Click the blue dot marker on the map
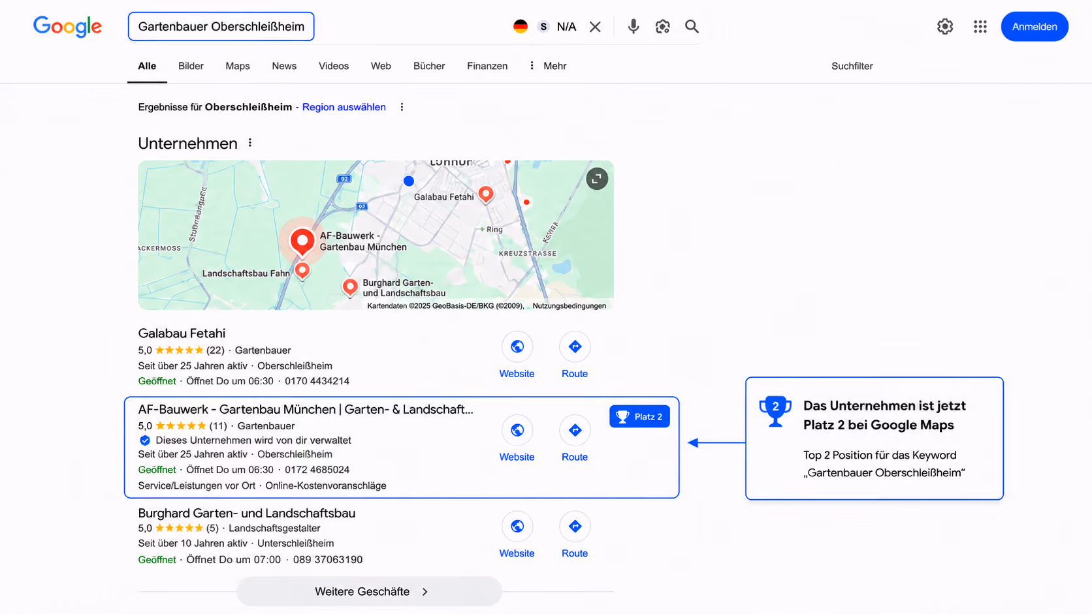1092x614 pixels. coord(409,181)
